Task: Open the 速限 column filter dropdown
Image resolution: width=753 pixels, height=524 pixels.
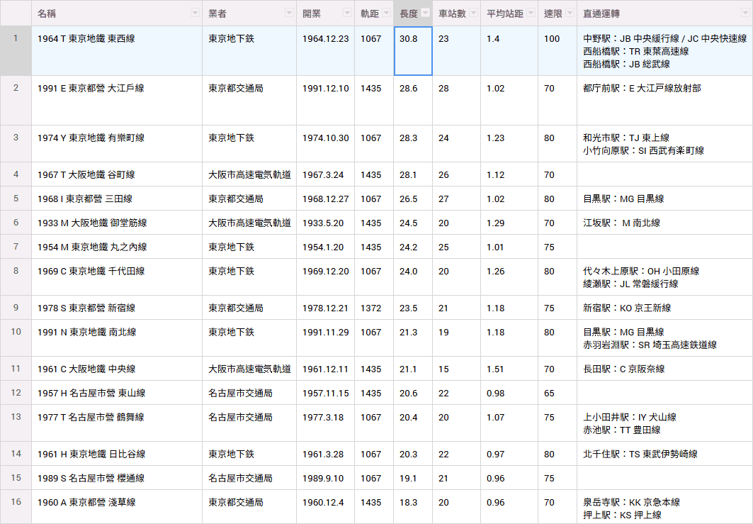Action: click(x=570, y=13)
